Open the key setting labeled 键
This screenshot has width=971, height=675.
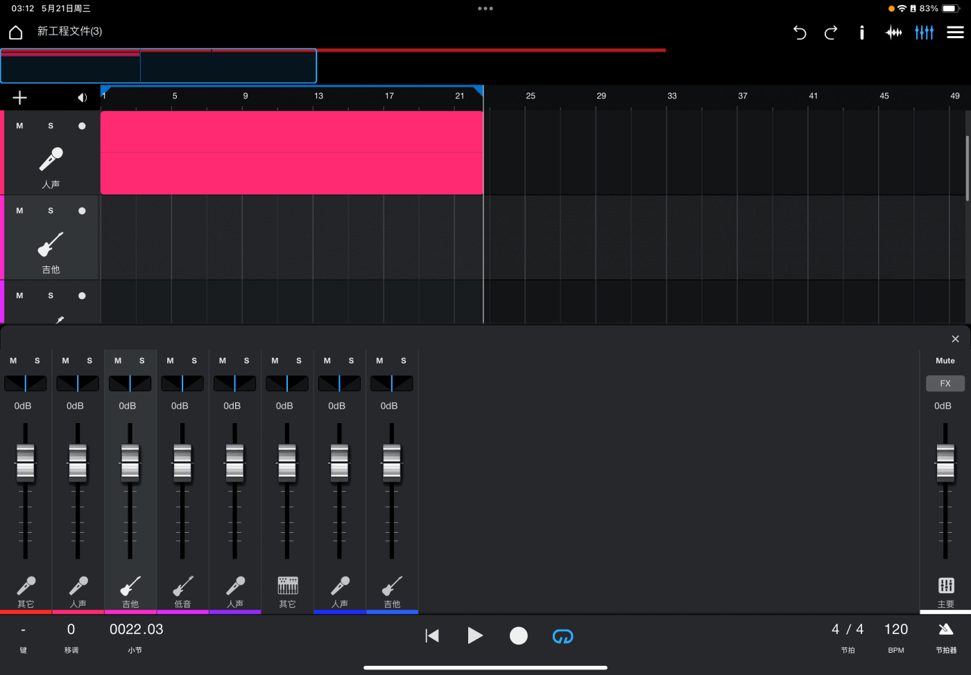(24, 638)
